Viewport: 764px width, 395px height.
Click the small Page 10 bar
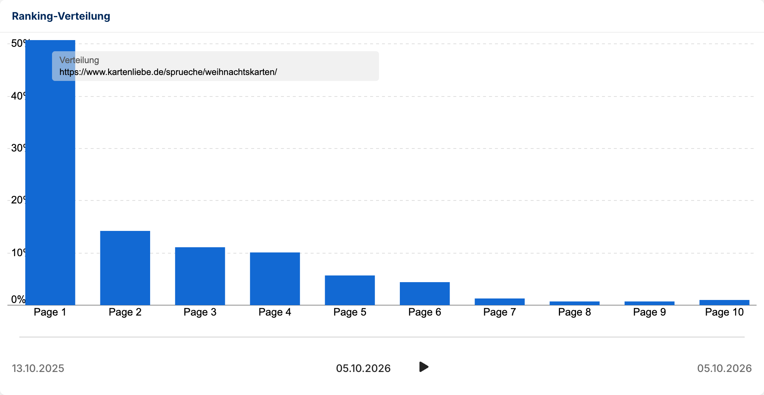tap(724, 303)
